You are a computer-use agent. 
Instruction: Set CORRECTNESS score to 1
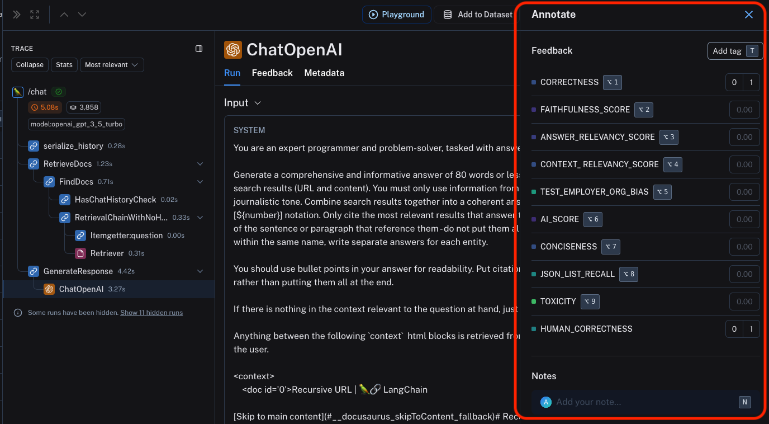pos(751,82)
